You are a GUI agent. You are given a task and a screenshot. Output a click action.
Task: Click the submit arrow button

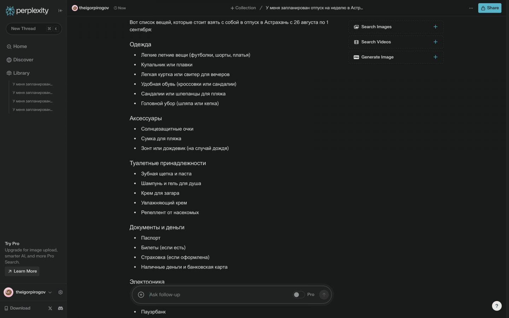pos(324,295)
